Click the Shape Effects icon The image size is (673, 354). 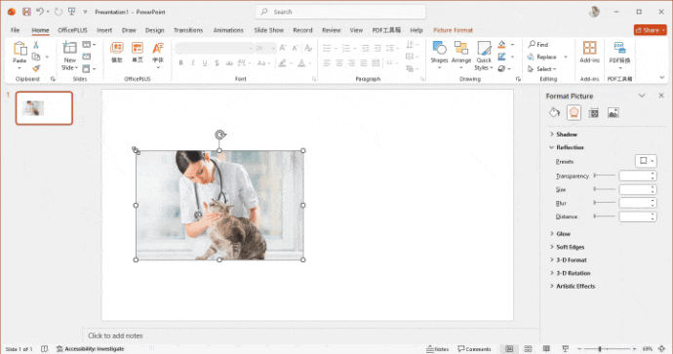(501, 68)
